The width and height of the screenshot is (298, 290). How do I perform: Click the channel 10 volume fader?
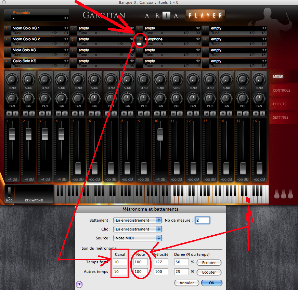[160, 134]
